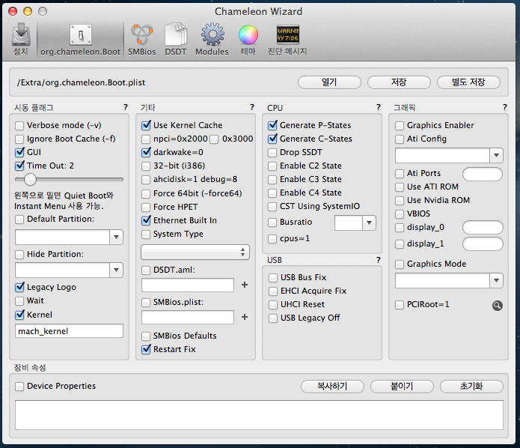Click the help question mark for CPU
The height and width of the screenshot is (448, 520).
click(x=379, y=107)
